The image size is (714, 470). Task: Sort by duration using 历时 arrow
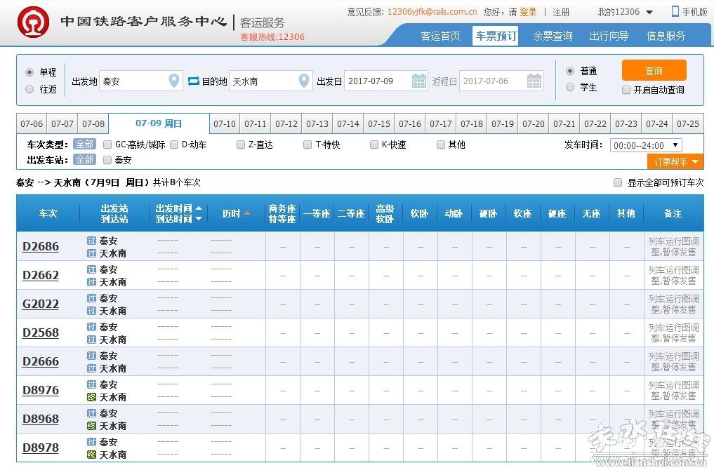[x=247, y=213]
